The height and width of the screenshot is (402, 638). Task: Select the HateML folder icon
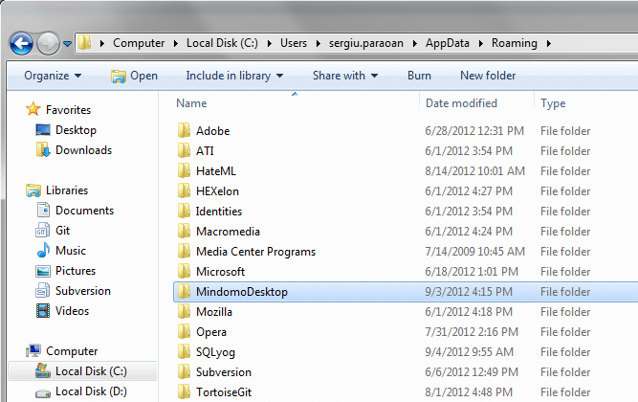184,170
